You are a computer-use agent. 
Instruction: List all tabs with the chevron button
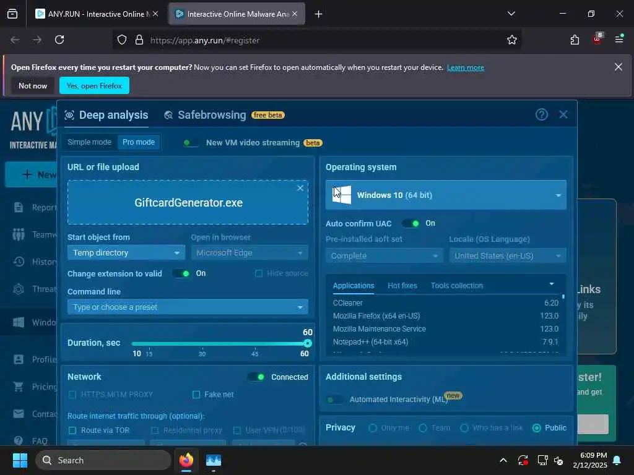click(511, 14)
